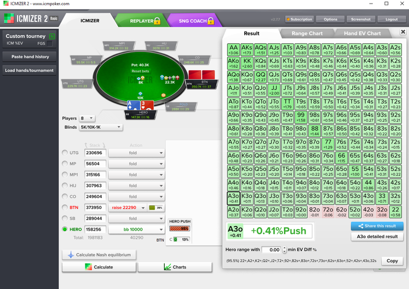Select the MP radio button
The height and width of the screenshot is (289, 409).
click(x=65, y=163)
